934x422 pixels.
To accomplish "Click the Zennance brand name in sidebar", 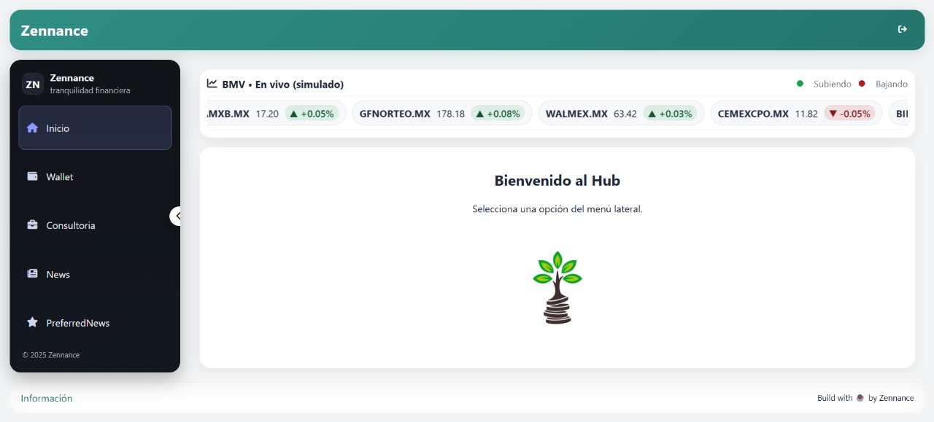I will pyautogui.click(x=72, y=78).
